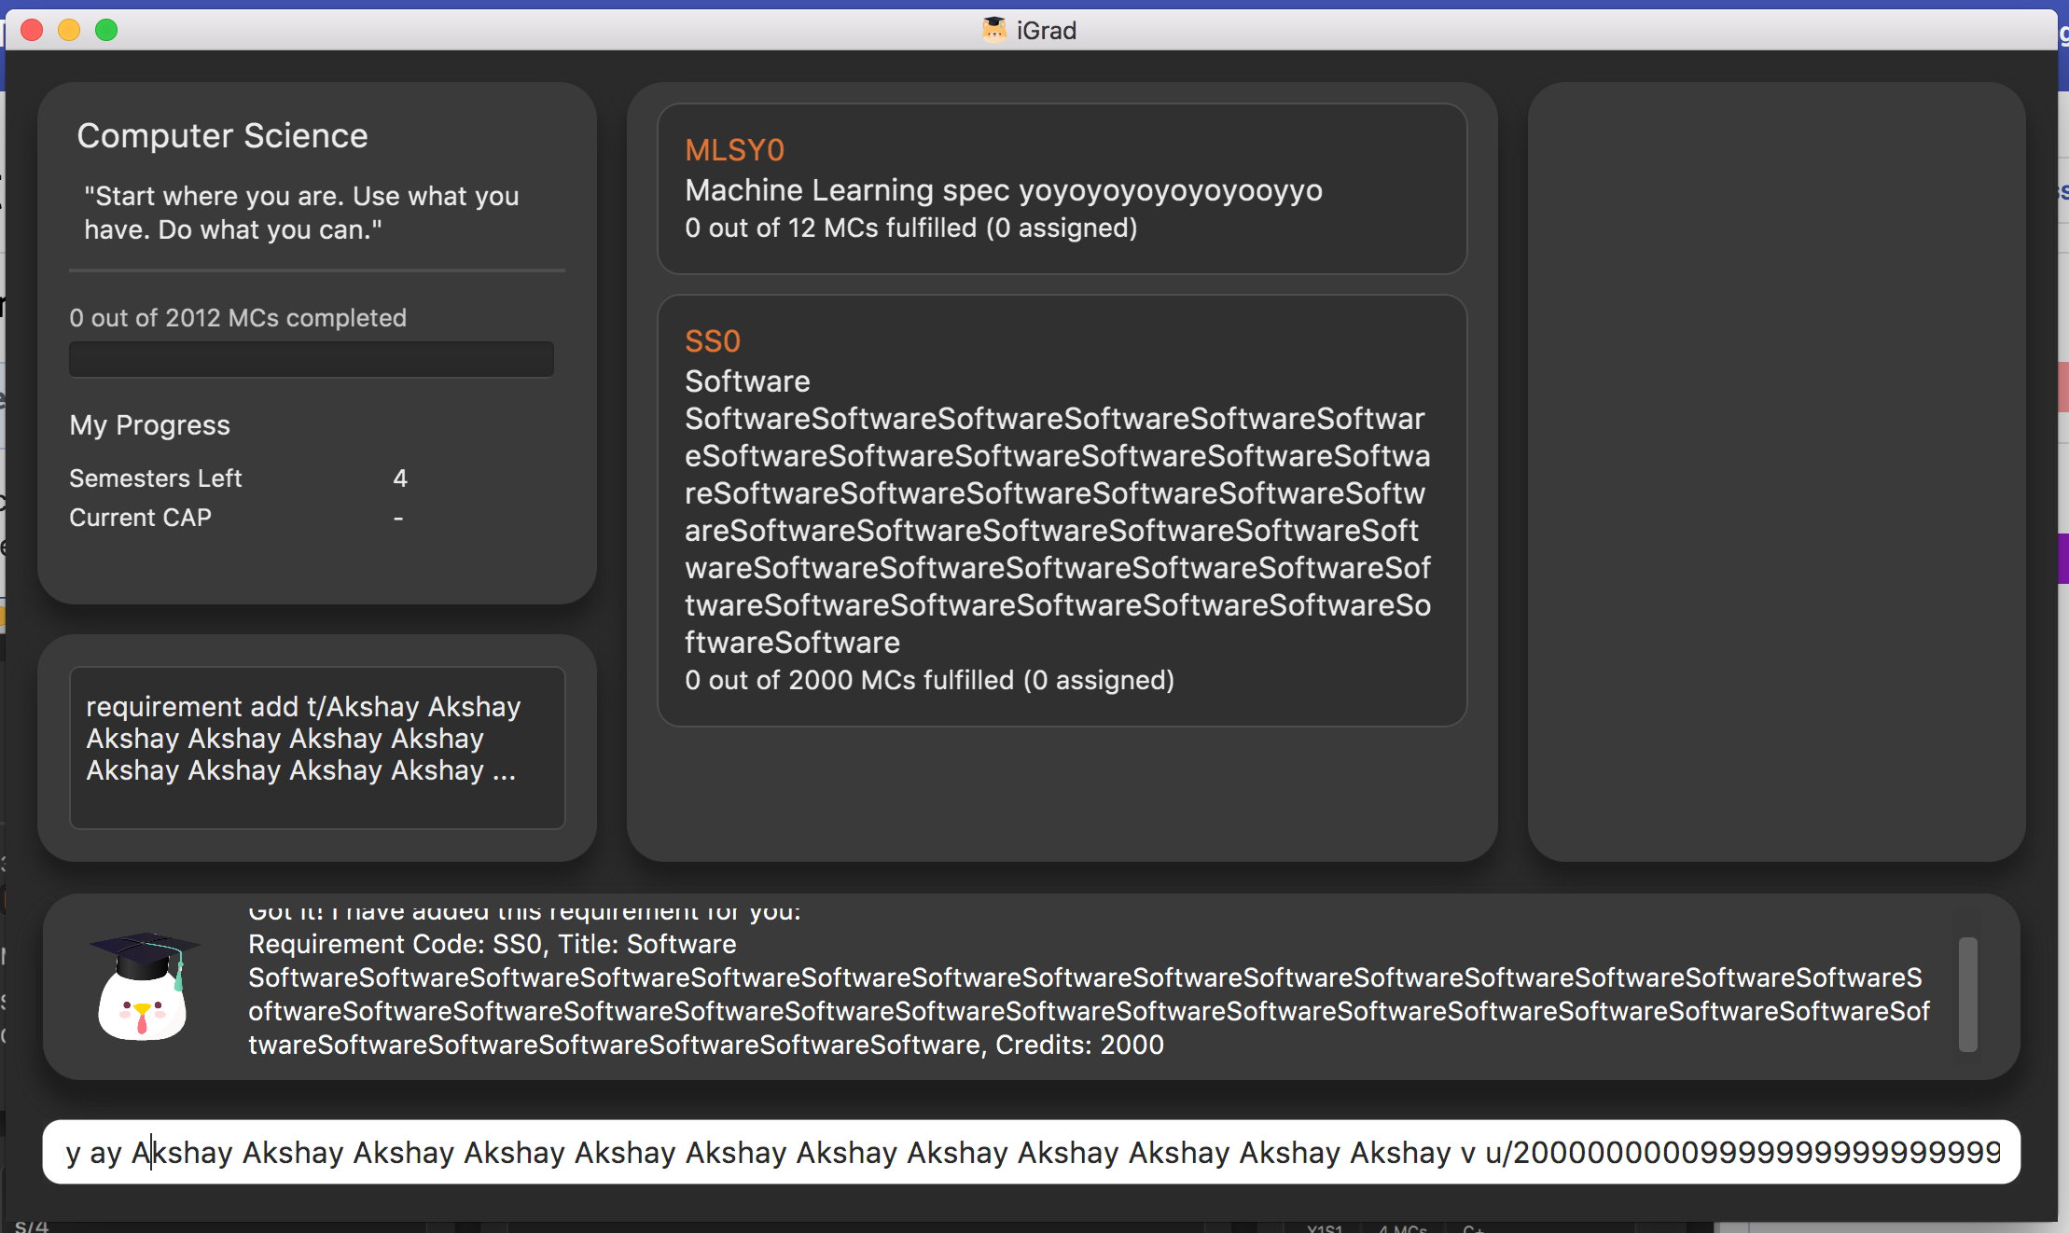Screen dimensions: 2069x1233
Task: Click the Current CAP row
Action: pyautogui.click(x=140, y=518)
